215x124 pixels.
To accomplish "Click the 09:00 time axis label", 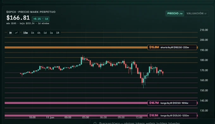I will [121, 117].
